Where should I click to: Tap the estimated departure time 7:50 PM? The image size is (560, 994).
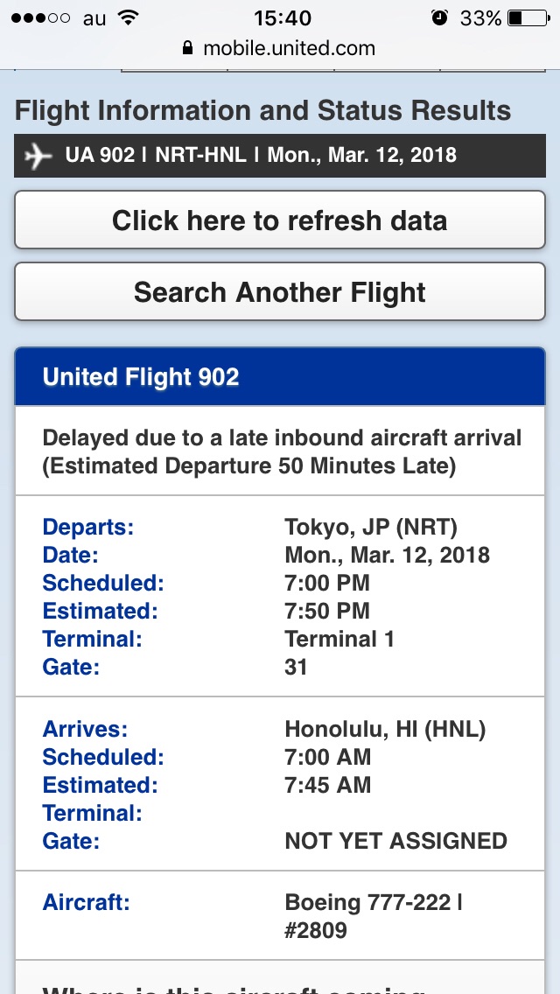point(327,611)
